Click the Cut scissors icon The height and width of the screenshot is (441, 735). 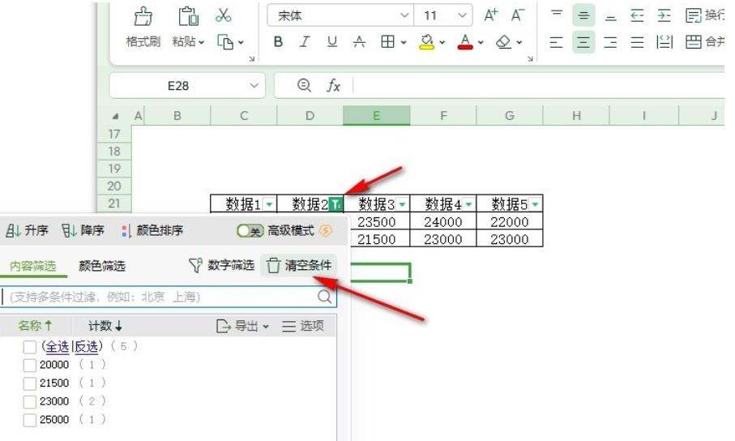223,15
